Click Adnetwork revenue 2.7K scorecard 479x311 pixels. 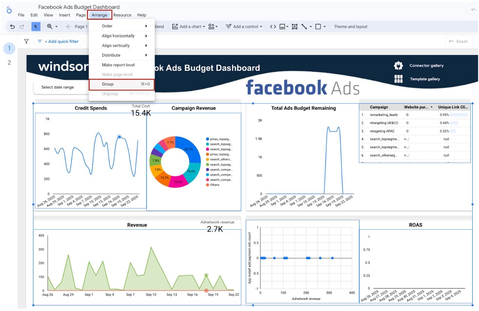(217, 226)
